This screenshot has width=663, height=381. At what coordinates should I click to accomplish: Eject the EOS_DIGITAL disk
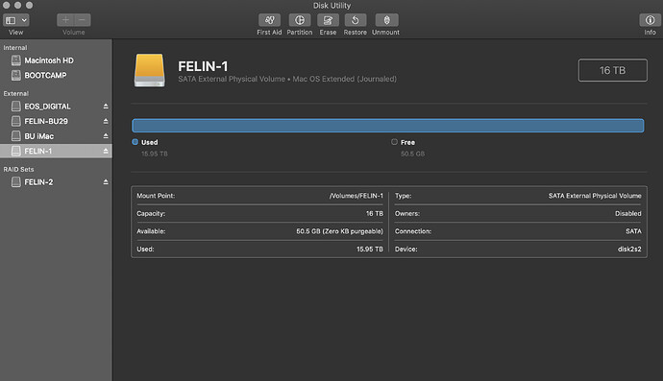pos(106,107)
